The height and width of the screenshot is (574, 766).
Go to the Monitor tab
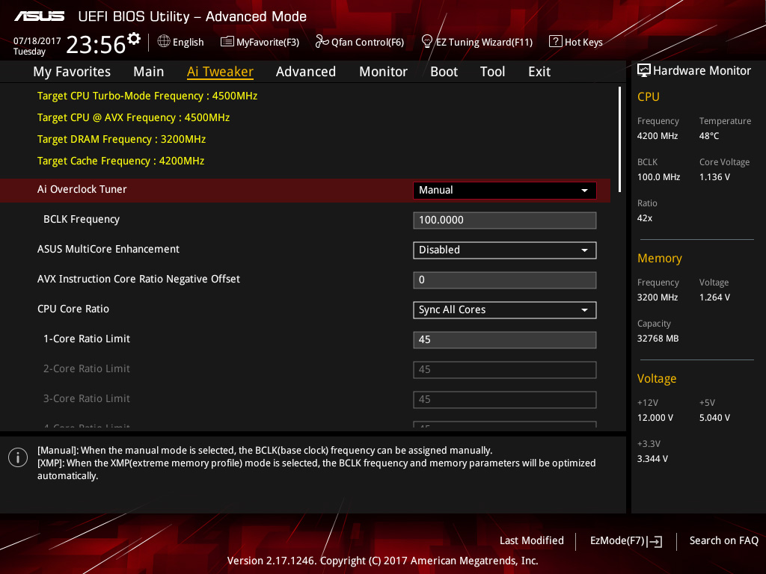(x=383, y=72)
